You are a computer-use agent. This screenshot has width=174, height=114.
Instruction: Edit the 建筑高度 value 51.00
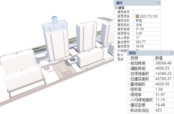[x=147, y=29]
